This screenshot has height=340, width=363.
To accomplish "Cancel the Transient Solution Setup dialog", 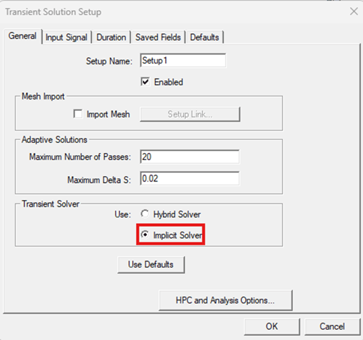I will [x=332, y=326].
